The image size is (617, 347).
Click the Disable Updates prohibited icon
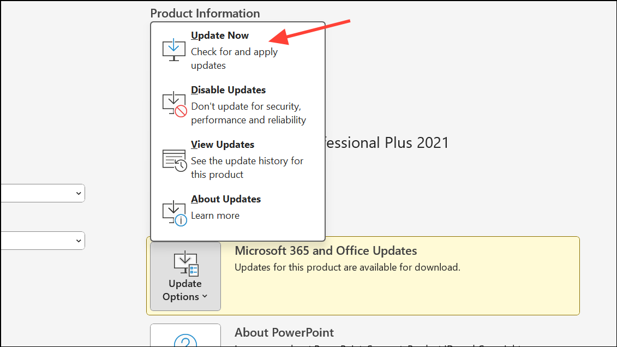175,104
